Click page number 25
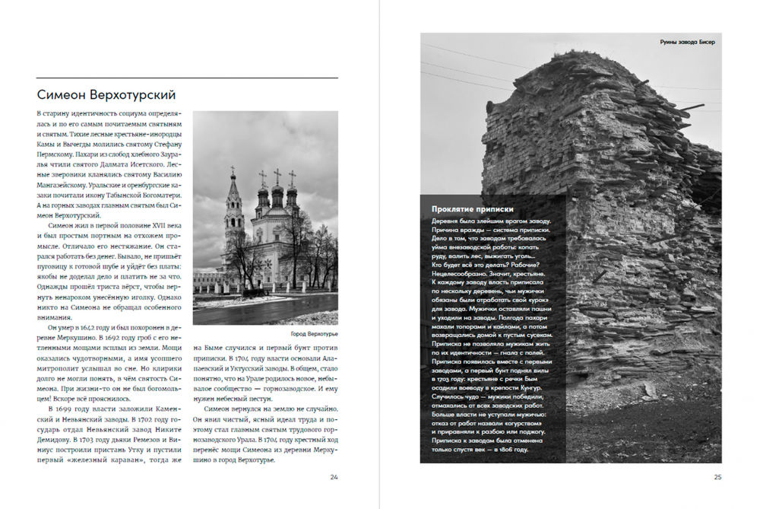This screenshot has height=509, width=760. coord(717,477)
